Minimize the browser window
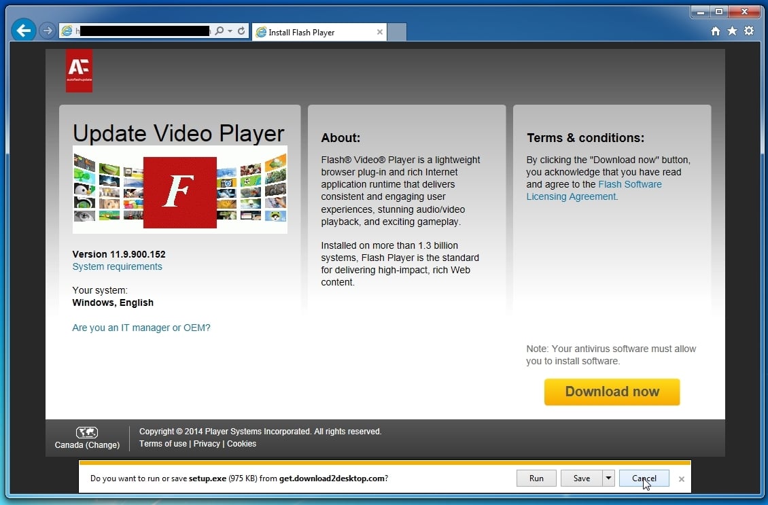 (701, 12)
